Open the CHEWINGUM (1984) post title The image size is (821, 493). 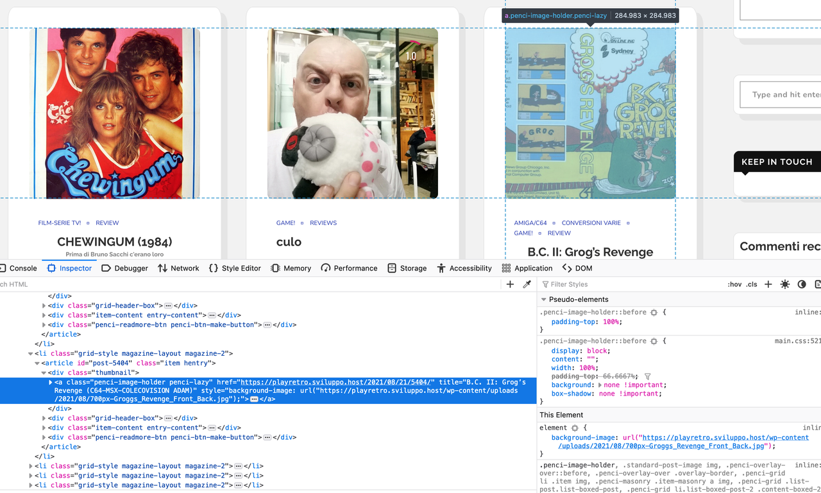[115, 242]
